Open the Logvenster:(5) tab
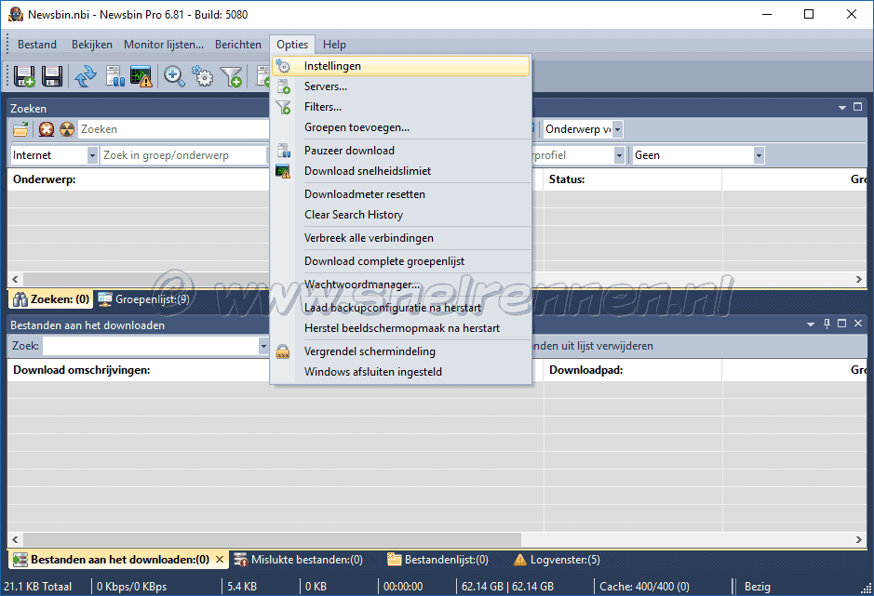The height and width of the screenshot is (596, 874). (557, 559)
